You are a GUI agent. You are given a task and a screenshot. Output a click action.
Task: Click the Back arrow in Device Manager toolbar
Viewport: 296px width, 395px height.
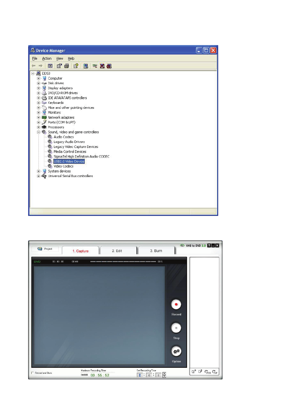[x=34, y=66]
